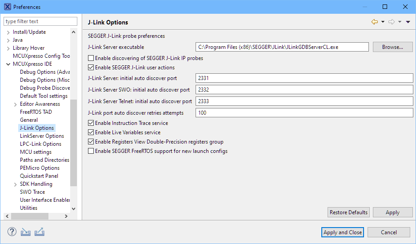Click the type filter text field

pyautogui.click(x=40, y=21)
